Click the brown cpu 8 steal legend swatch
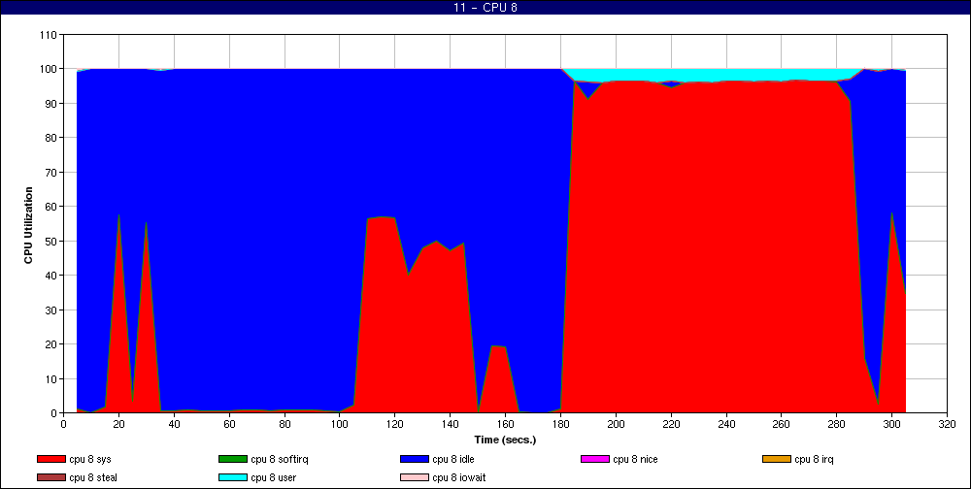 (x=50, y=478)
